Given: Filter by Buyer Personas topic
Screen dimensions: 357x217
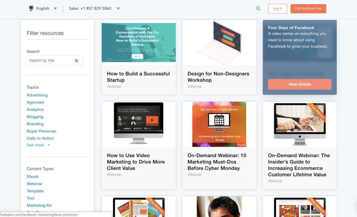Looking at the screenshot, I should [x=41, y=131].
